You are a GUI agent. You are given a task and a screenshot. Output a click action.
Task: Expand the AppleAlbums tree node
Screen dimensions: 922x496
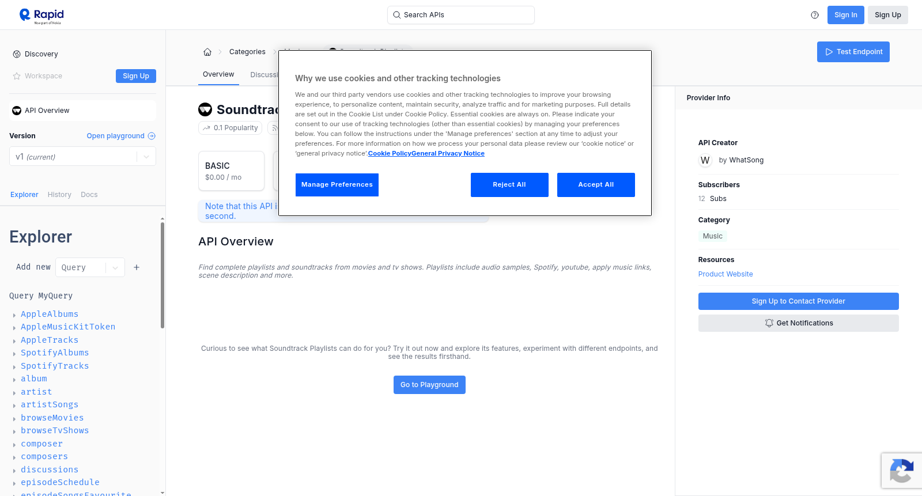tap(14, 315)
